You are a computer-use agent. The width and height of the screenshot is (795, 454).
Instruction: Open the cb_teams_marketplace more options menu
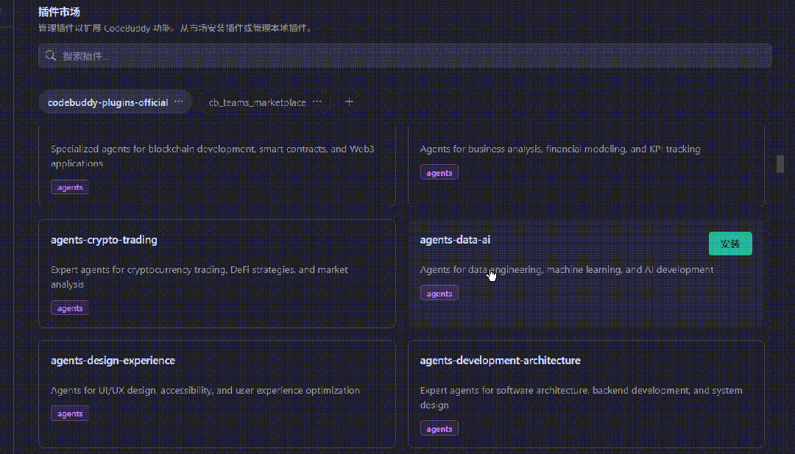(x=317, y=102)
